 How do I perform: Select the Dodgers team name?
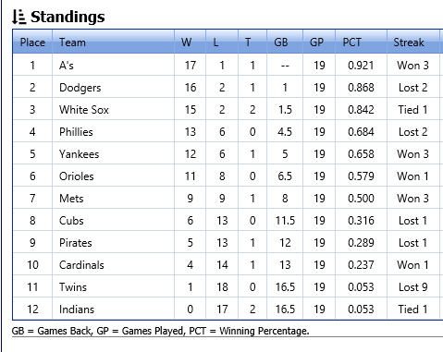click(80, 88)
